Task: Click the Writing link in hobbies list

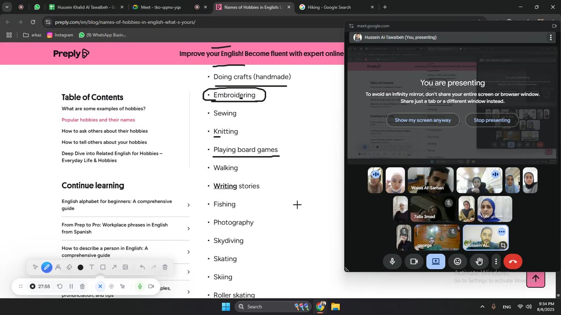Action: [225, 186]
